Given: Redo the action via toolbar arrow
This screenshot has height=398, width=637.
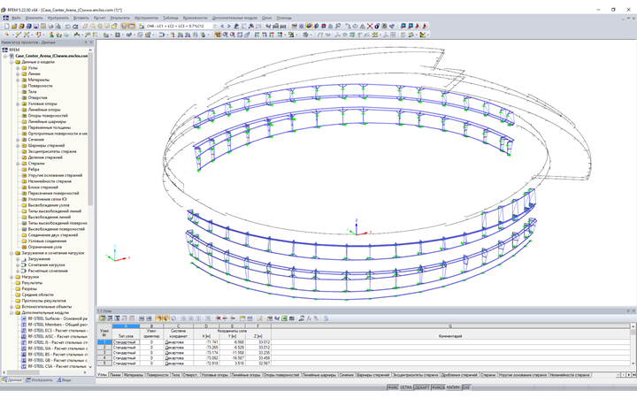Looking at the screenshot, I should pos(75,26).
